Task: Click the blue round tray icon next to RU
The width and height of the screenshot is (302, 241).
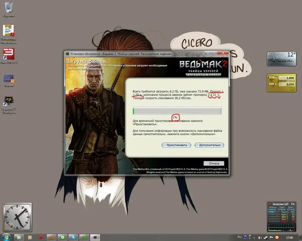Action: click(x=245, y=237)
